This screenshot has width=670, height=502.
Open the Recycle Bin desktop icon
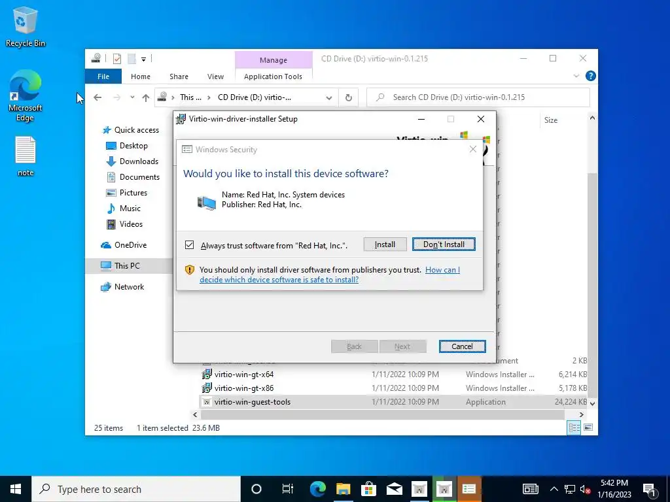(x=26, y=27)
